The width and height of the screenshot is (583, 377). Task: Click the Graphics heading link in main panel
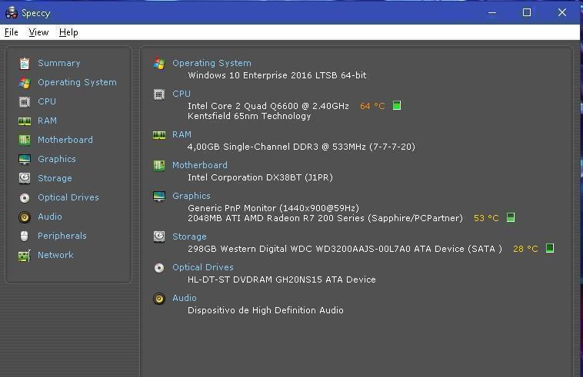[x=191, y=196]
